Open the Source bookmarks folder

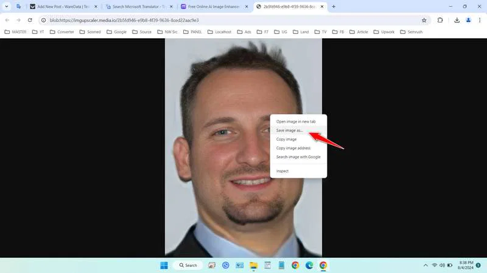(x=142, y=32)
